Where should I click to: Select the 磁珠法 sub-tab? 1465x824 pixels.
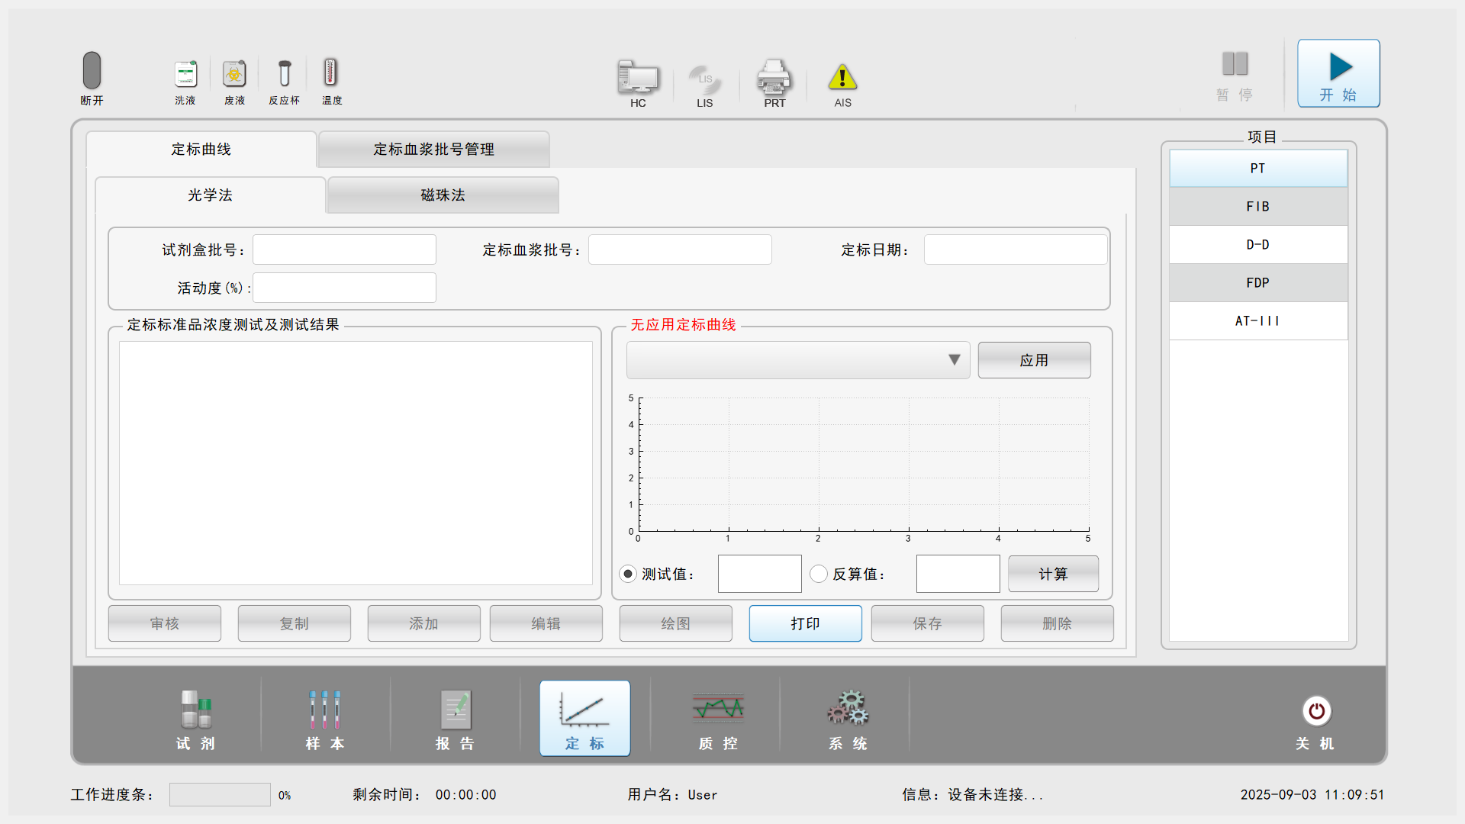click(443, 195)
